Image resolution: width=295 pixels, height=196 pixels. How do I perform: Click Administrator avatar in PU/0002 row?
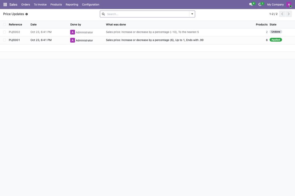(72, 32)
